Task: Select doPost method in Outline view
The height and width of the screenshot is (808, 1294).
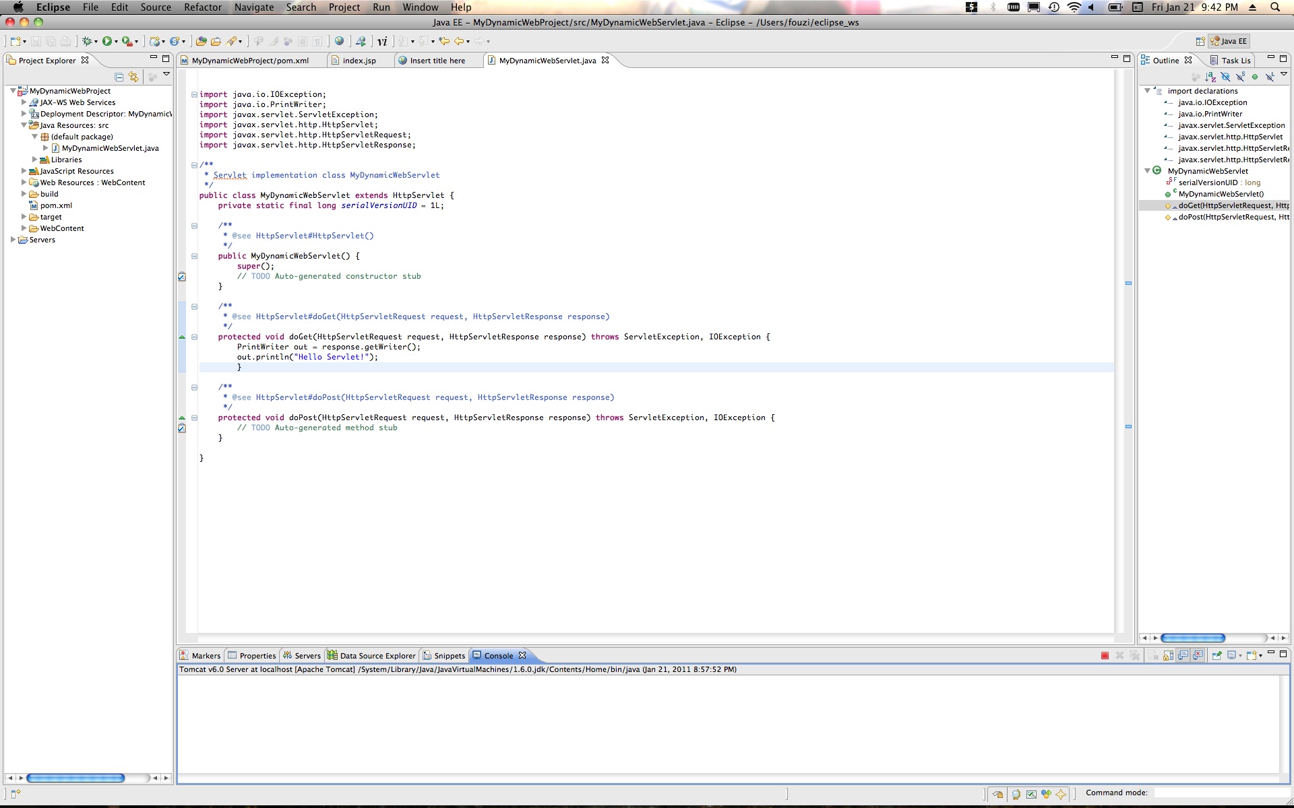Action: pyautogui.click(x=1227, y=217)
